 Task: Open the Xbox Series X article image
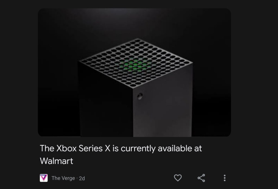pos(134,73)
